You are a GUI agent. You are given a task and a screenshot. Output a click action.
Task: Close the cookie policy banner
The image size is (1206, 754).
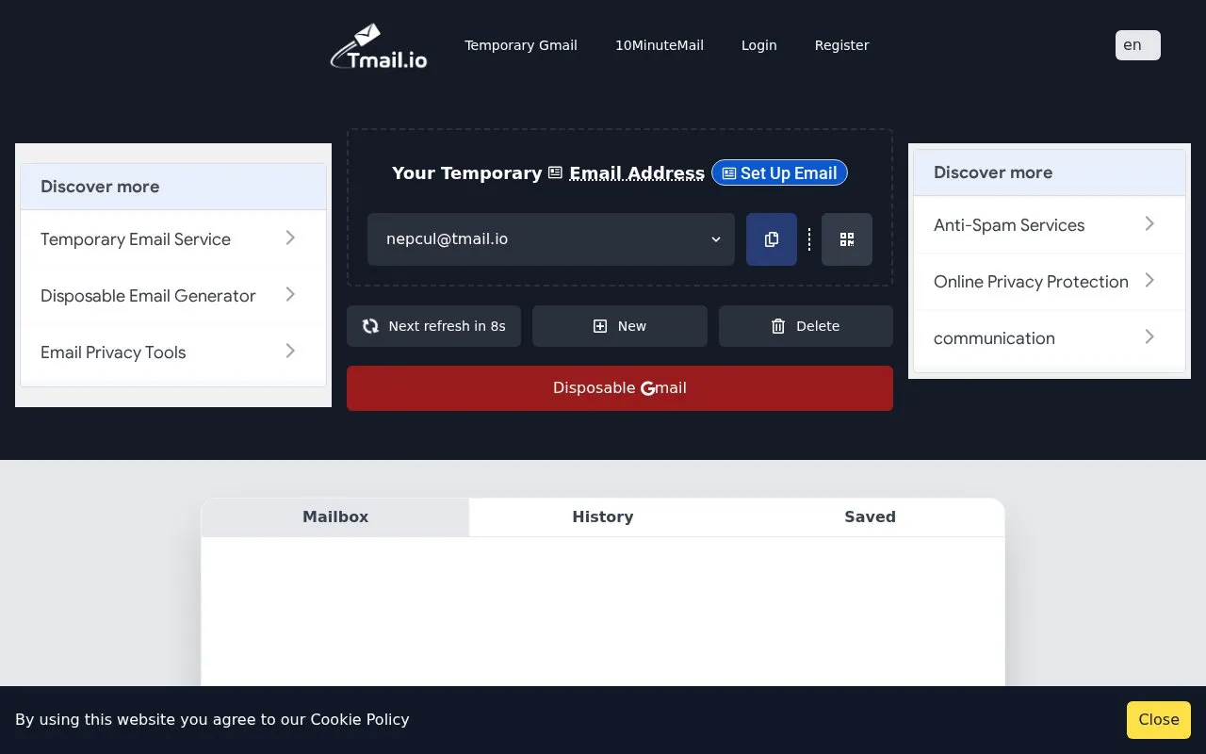coord(1159,720)
